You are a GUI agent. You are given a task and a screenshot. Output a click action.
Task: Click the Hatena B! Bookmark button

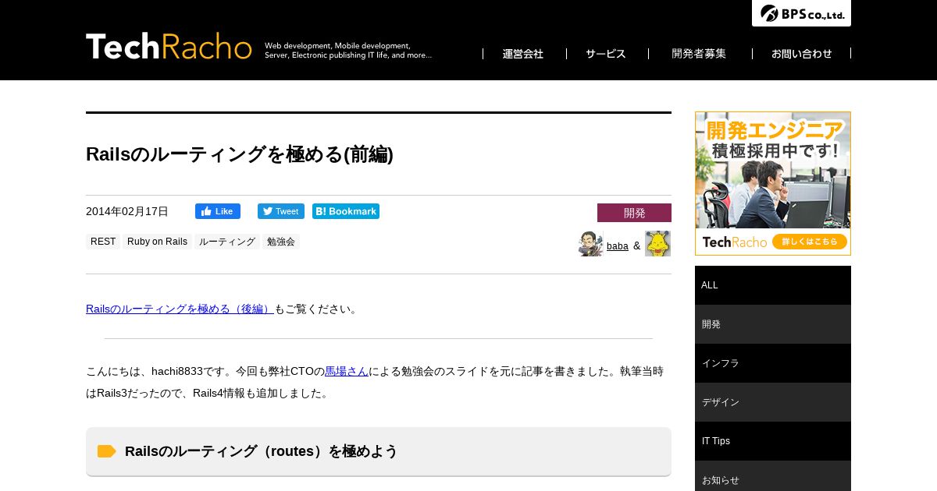pyautogui.click(x=346, y=211)
